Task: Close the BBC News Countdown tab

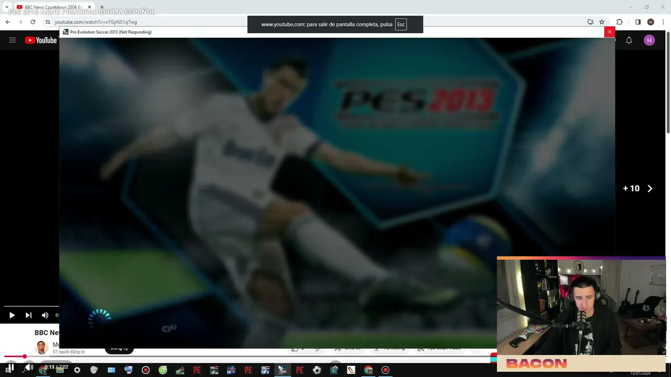Action: click(x=89, y=7)
